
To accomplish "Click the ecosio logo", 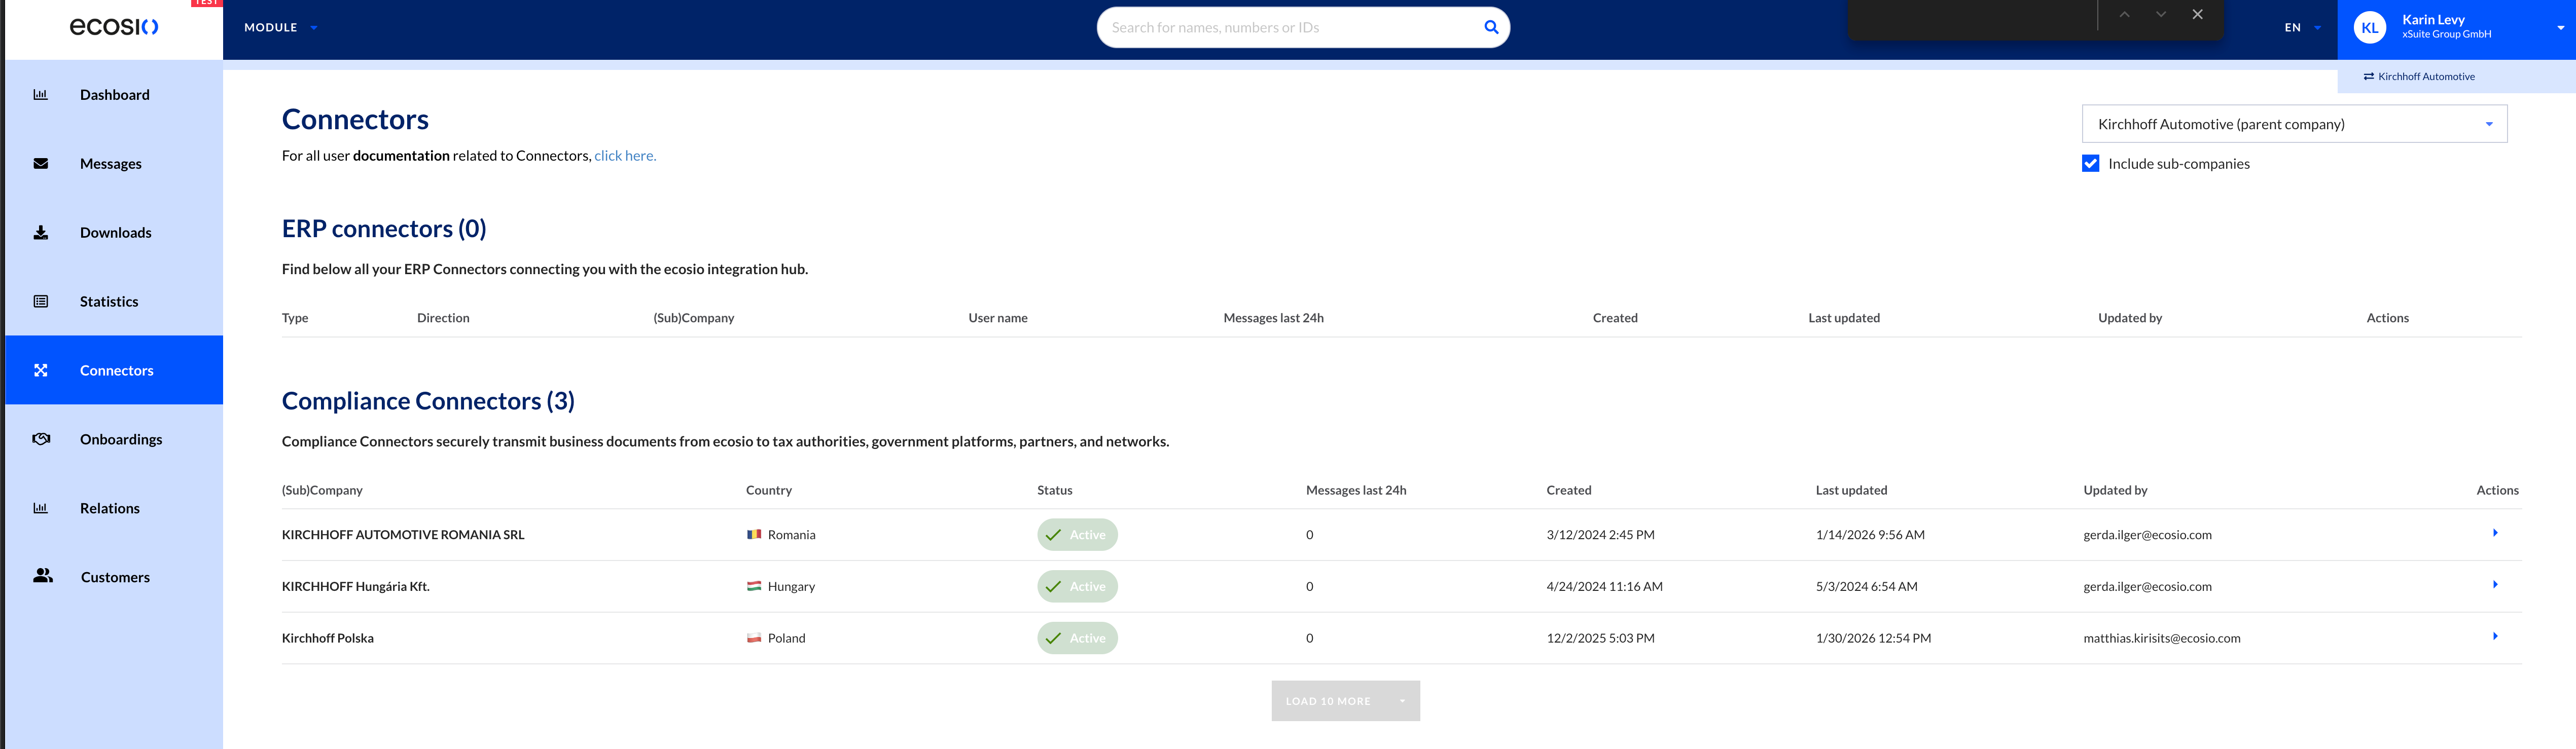I will click(x=114, y=27).
